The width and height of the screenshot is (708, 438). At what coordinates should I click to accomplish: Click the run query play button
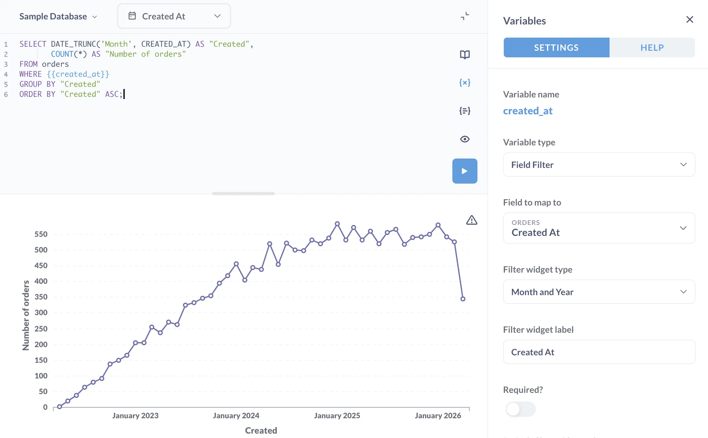pyautogui.click(x=465, y=171)
